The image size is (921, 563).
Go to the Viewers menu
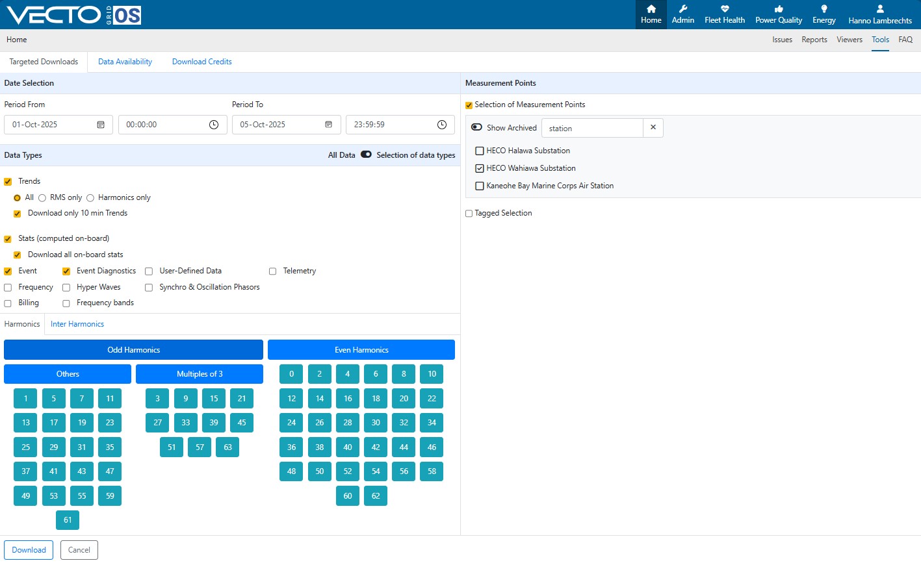[850, 40]
